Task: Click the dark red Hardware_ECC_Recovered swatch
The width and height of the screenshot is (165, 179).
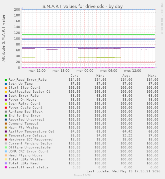Action: [x=6, y=139]
